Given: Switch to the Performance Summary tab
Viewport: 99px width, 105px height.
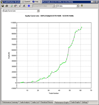Looking at the screenshot, I should (10, 102).
